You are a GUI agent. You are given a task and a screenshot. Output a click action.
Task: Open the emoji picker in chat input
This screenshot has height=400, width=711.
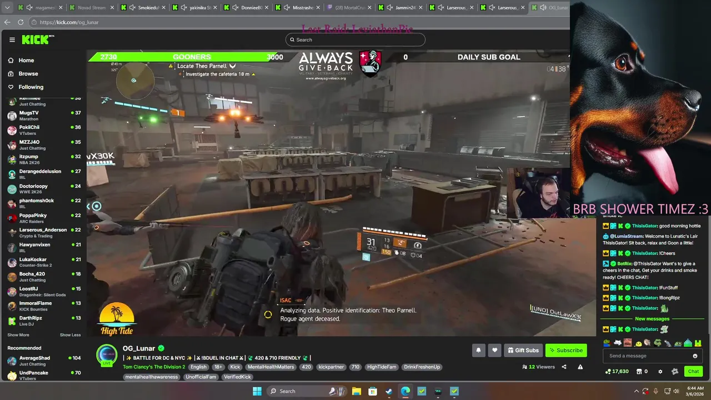point(695,356)
